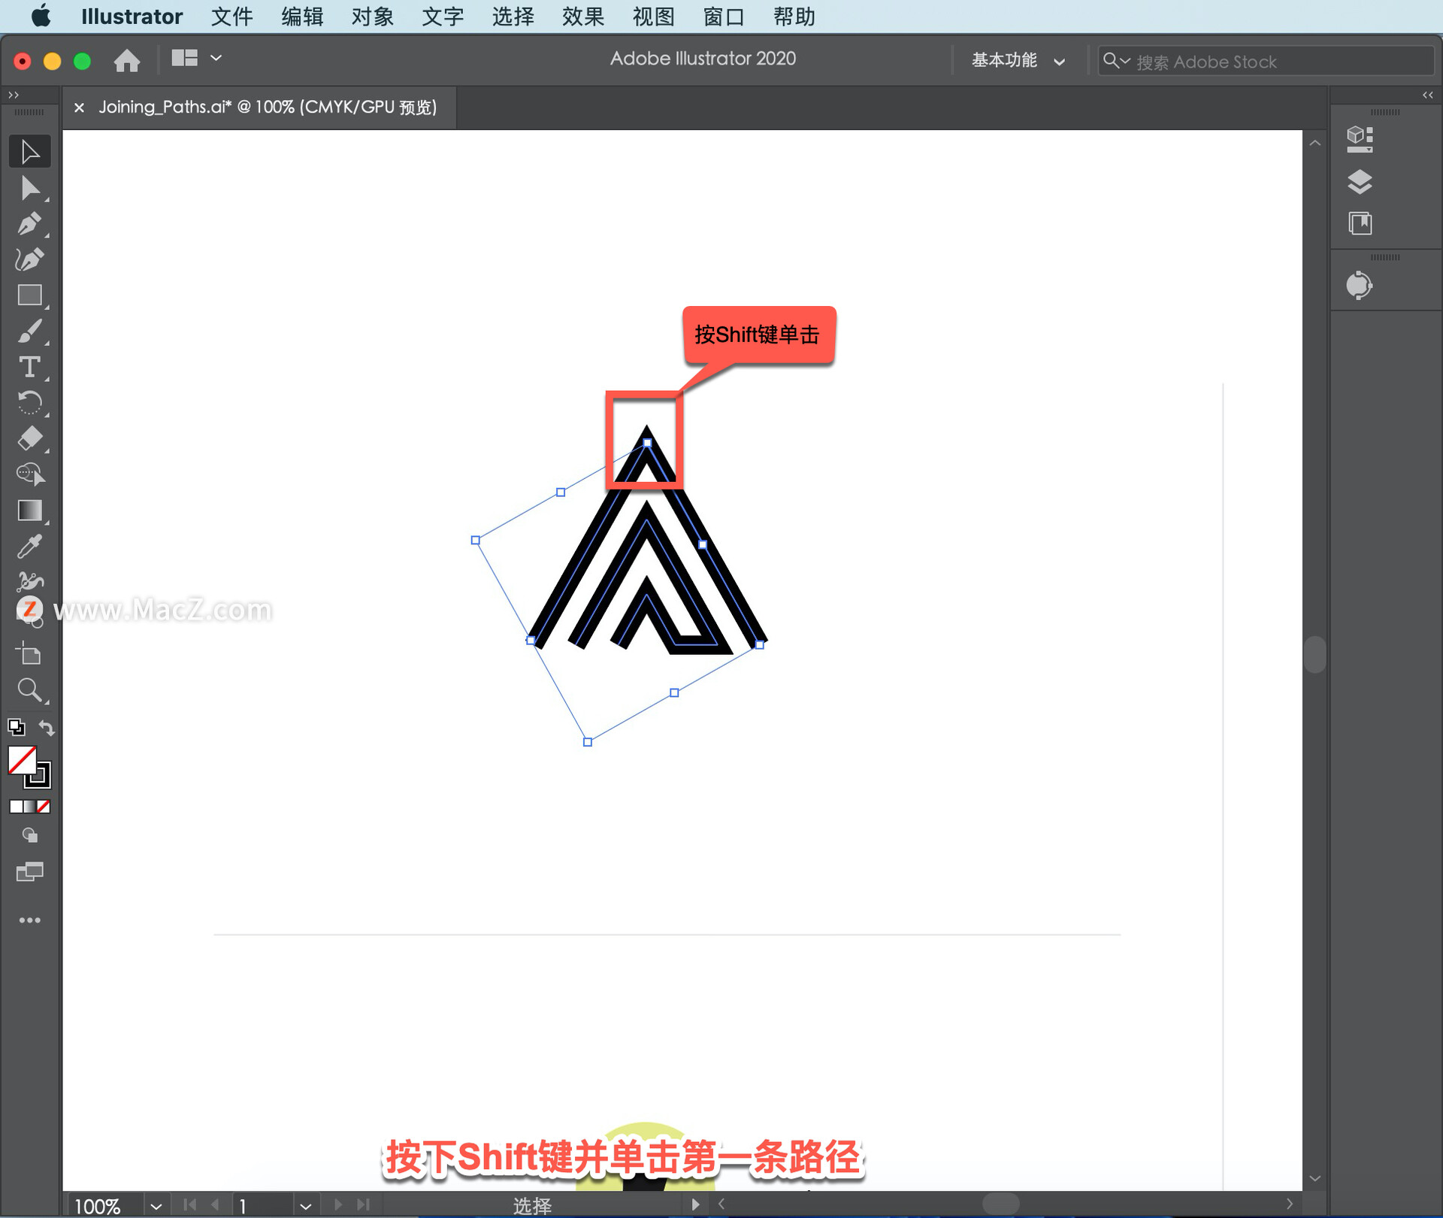This screenshot has width=1443, height=1218.
Task: Open the Apple menu
Action: coord(41,16)
